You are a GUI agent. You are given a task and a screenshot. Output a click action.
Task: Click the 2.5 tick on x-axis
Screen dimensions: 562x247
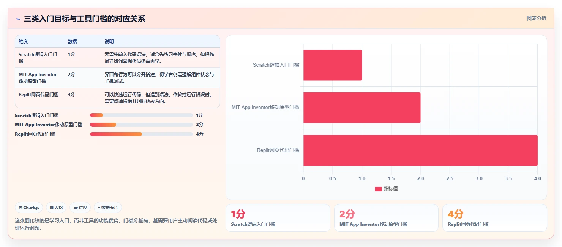pyautogui.click(x=450, y=178)
